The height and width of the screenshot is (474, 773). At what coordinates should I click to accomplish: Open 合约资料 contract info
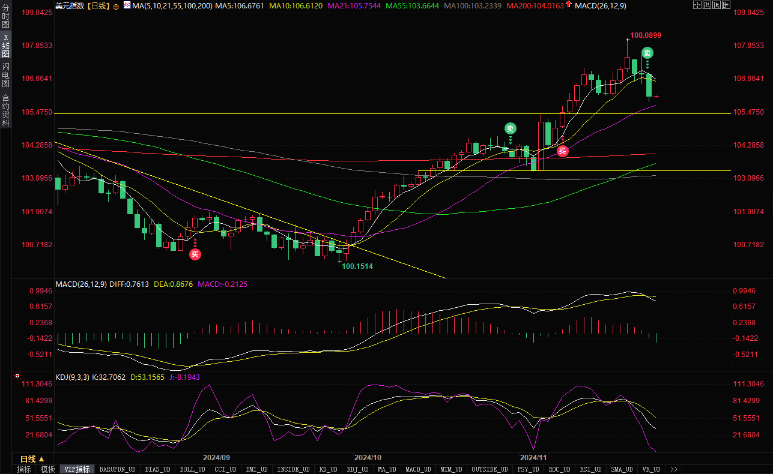[x=5, y=110]
